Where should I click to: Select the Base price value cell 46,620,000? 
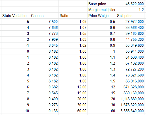coord(130,4)
